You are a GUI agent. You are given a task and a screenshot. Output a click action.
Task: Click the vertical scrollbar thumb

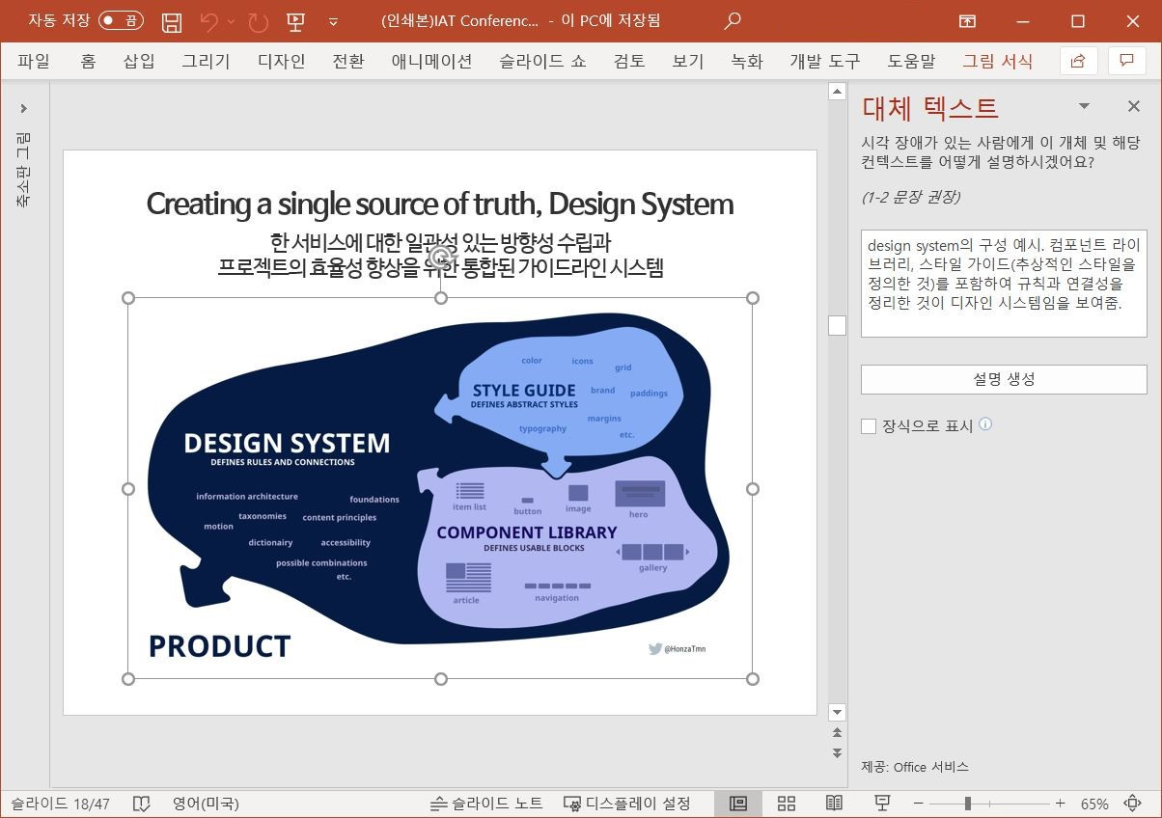837,326
